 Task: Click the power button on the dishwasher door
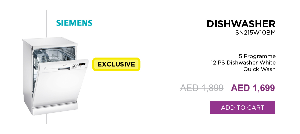pos(45,69)
